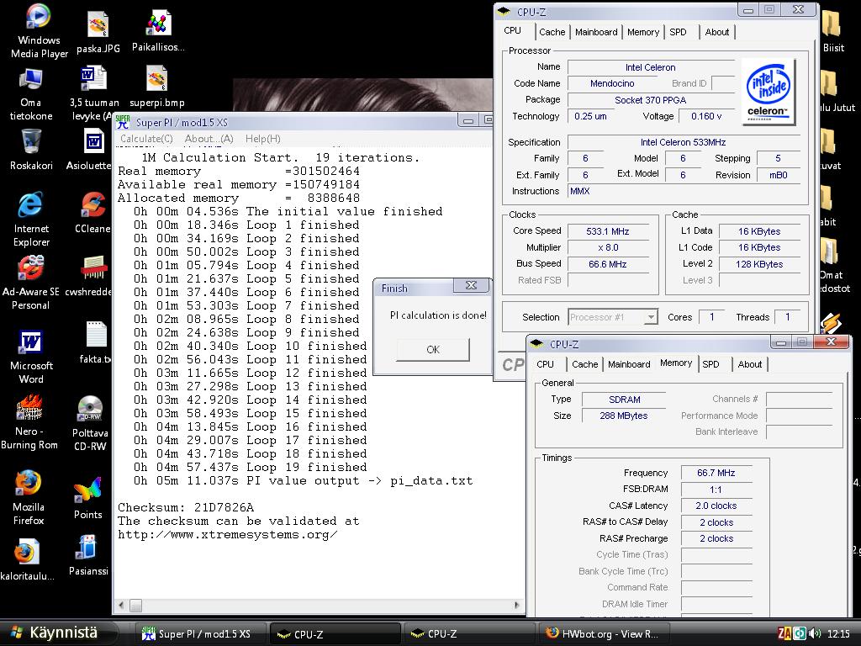The image size is (861, 646).
Task: Launch CCleaner desktop shortcut
Action: click(x=92, y=212)
